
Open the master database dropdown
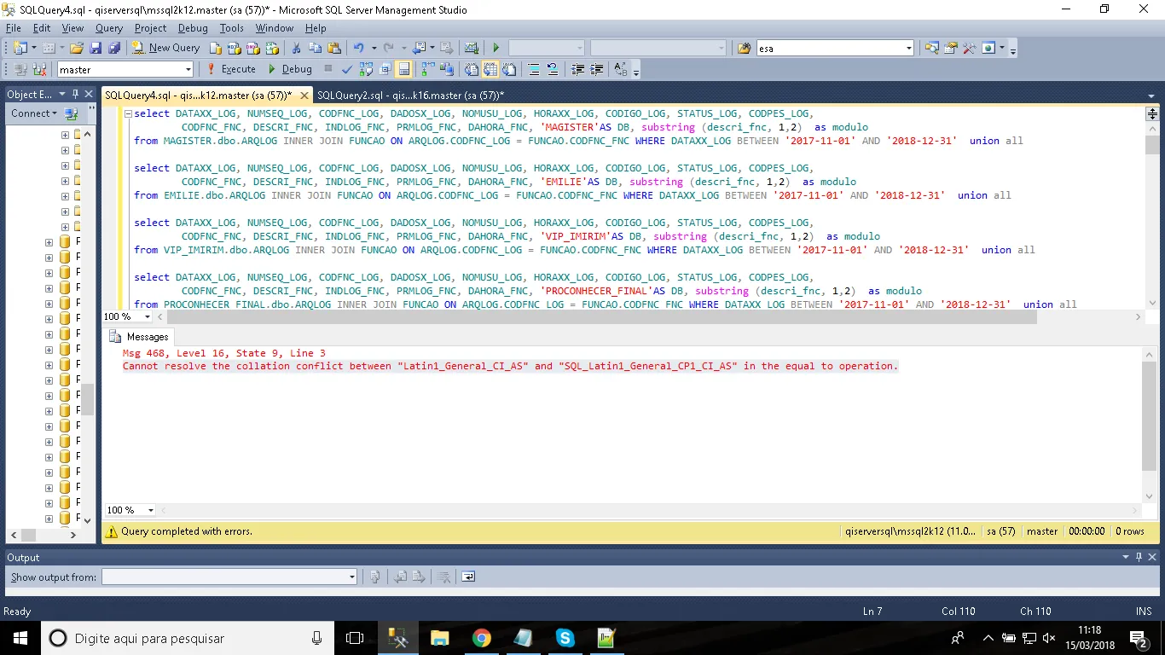pyautogui.click(x=188, y=69)
